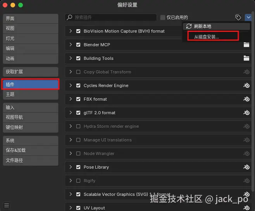This screenshot has width=255, height=211.
Task: Open the add-ons dropdown arrow button
Action: 248,17
